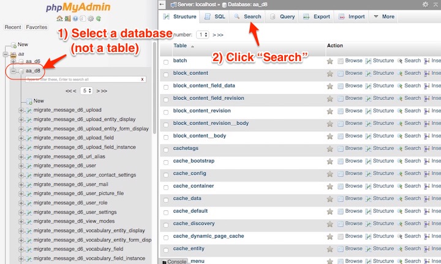Viewport: 441px width, 264px height.
Task: Check the cache_config table checkbox
Action: 166,175
